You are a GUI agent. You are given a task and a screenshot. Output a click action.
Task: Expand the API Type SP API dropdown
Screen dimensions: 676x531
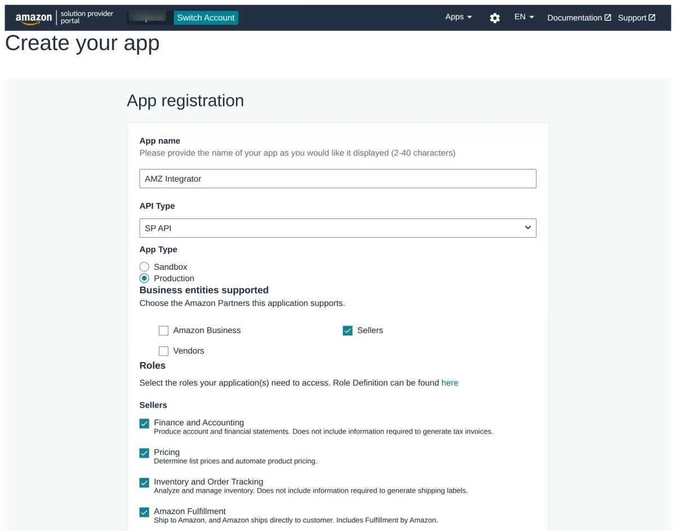tap(338, 228)
